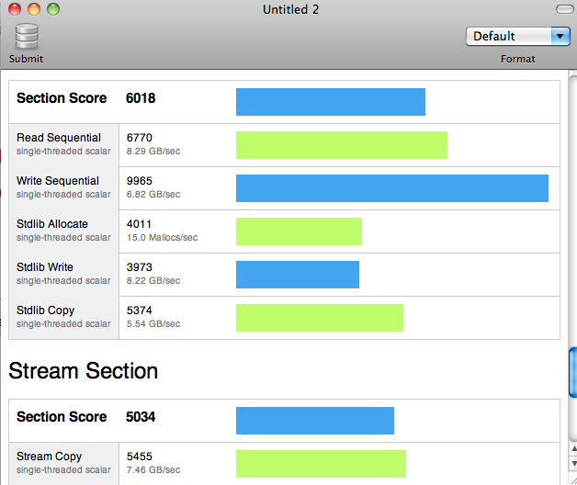This screenshot has height=485, width=577.
Task: Click the 8.29 GB/sec value
Action: point(153,152)
